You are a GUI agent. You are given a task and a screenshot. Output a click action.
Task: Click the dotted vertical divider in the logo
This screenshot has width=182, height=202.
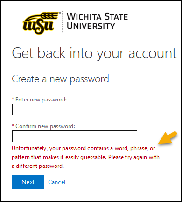[x=63, y=22]
